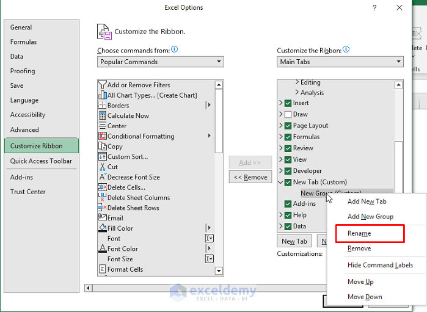The width and height of the screenshot is (427, 312).
Task: Expand the Borders submenu arrow
Action: pyautogui.click(x=209, y=105)
